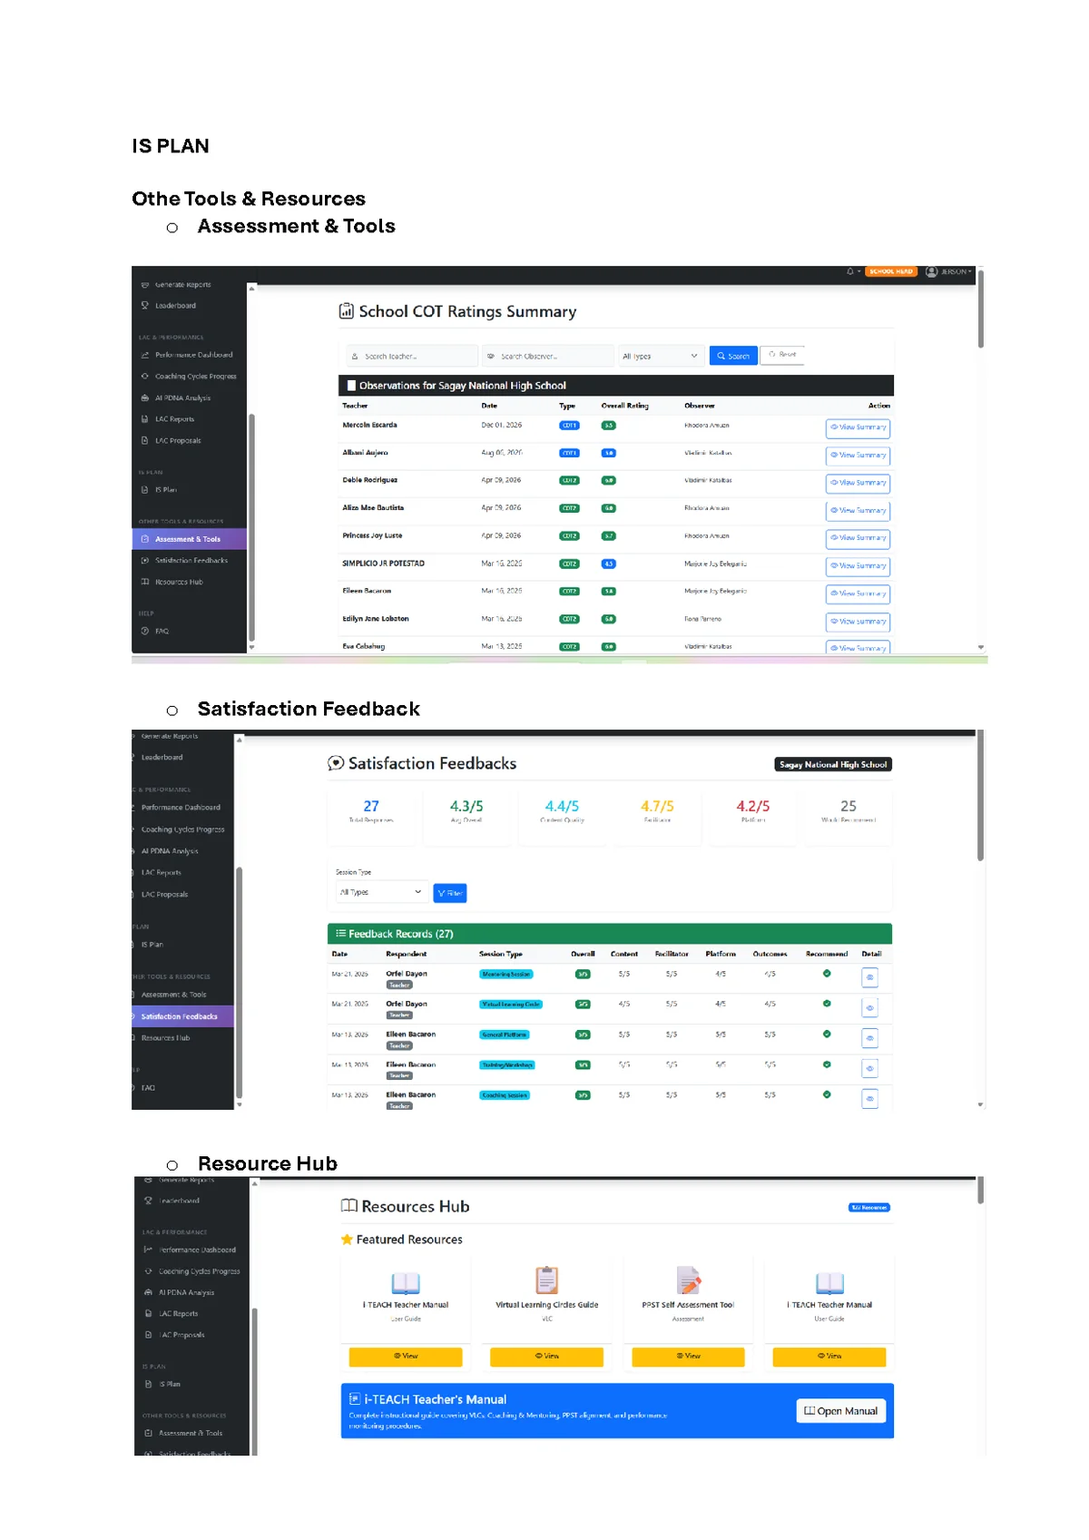Click the Search Teacher input field
The image size is (1089, 1540).
click(x=411, y=357)
